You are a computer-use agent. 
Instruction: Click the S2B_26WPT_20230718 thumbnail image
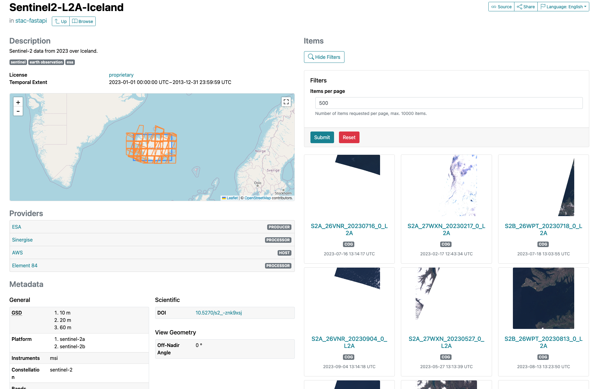544,185
